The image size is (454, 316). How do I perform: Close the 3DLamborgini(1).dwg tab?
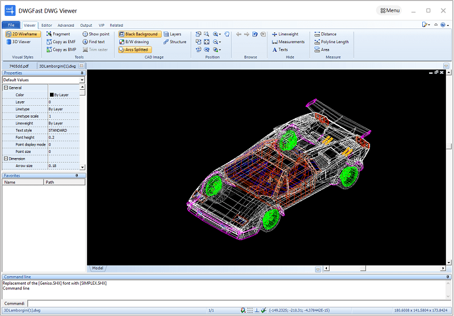click(x=81, y=66)
